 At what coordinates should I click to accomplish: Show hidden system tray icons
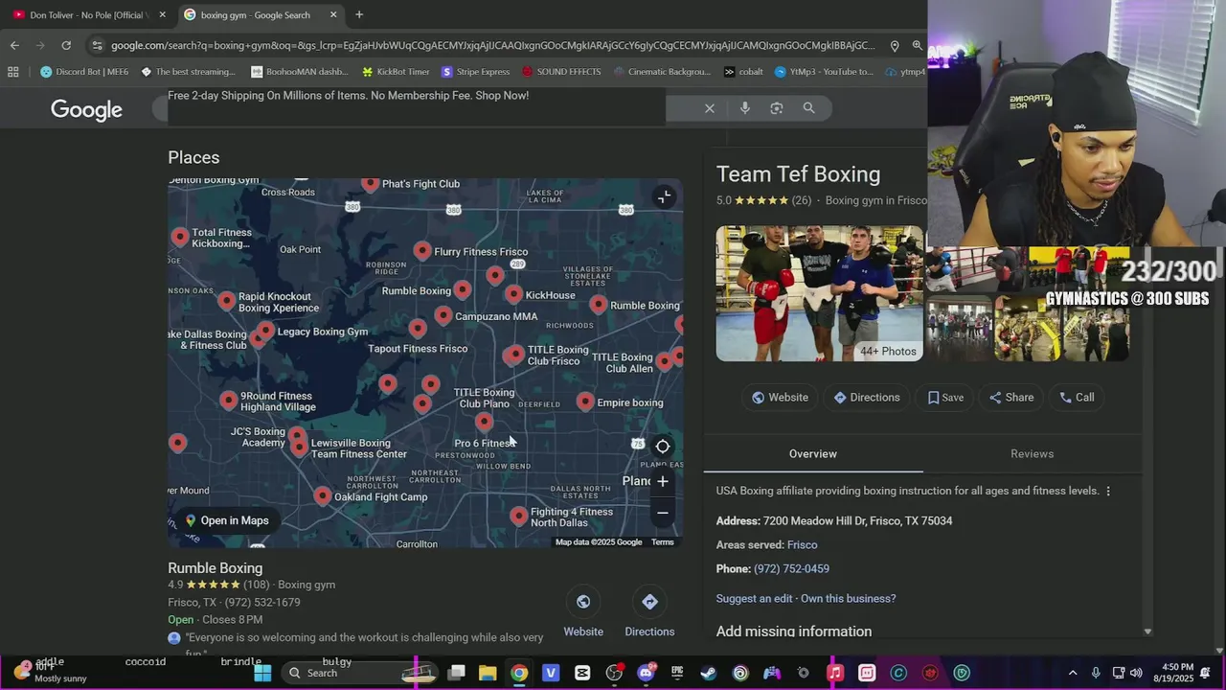coord(1073,673)
